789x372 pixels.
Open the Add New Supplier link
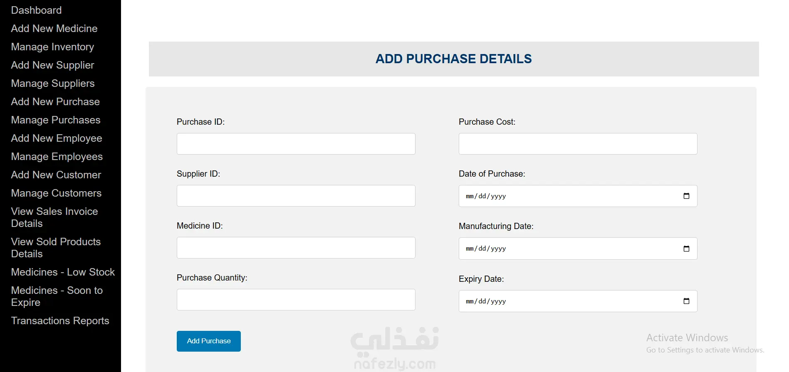52,65
